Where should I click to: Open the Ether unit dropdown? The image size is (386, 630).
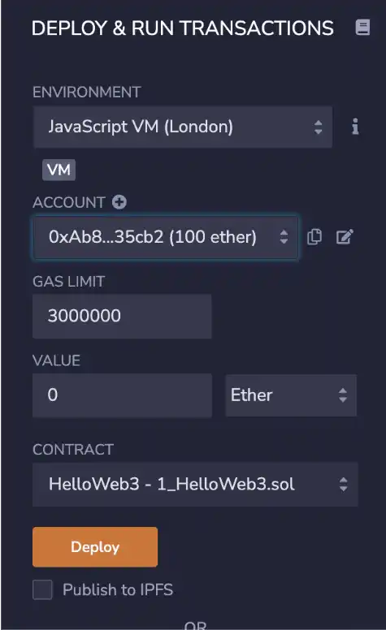coord(291,395)
